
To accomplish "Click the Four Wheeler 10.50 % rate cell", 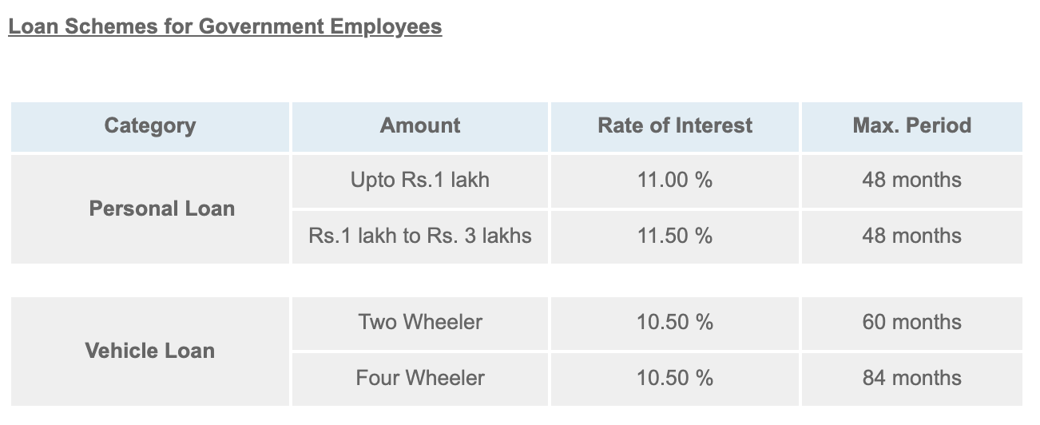I will click(675, 377).
